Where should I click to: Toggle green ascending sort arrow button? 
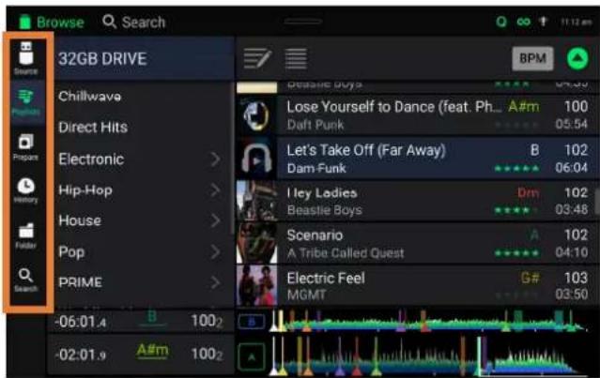[577, 58]
